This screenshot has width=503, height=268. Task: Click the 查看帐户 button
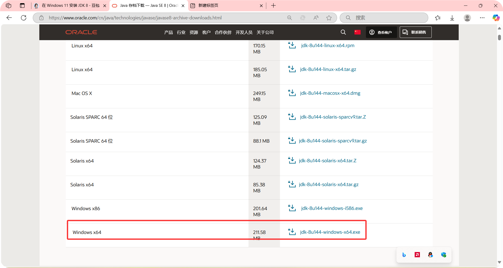(381, 32)
